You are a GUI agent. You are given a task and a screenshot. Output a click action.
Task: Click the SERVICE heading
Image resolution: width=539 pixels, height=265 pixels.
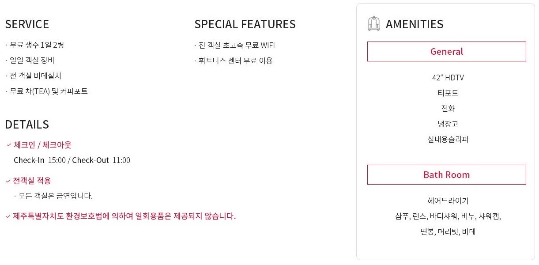point(27,24)
